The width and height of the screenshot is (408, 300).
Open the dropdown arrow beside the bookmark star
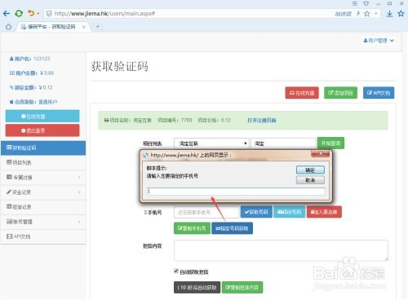pos(376,13)
